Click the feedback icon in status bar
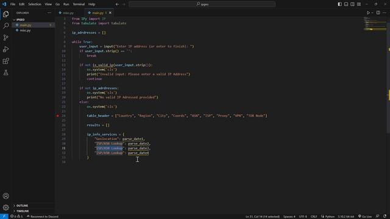Viewport: 390px width, 219px height. [x=378, y=217]
